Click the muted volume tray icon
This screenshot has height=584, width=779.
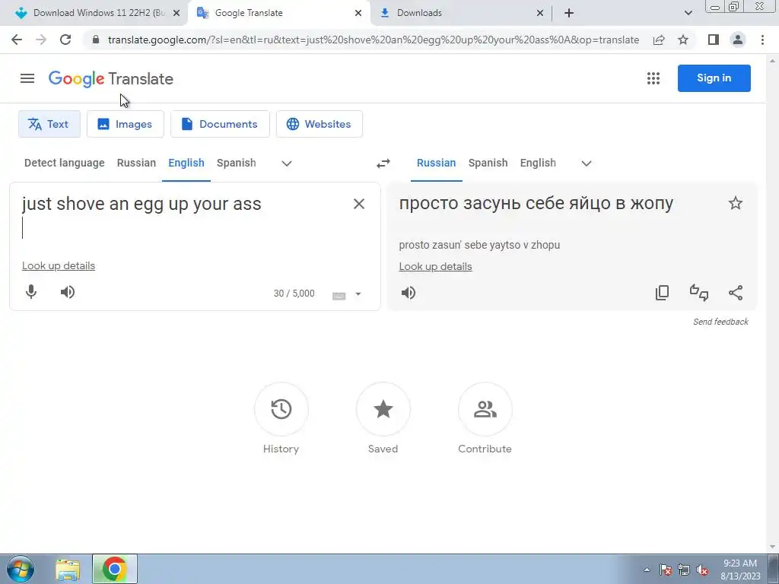point(702,570)
